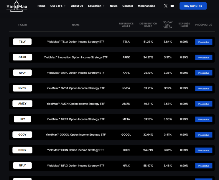Expand the Our ETFs dropdown menu
The height and width of the screenshot is (180, 219).
[x=58, y=6]
